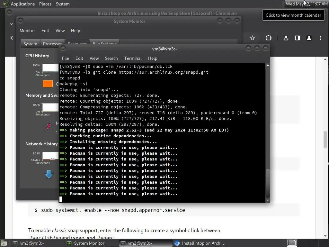Click System Monitor icon in taskbar entry
This screenshot has width=329, height=247.
[x=69, y=243]
